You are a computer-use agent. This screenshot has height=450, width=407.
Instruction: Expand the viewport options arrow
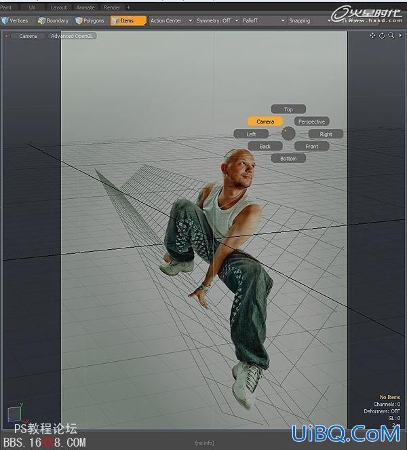(400, 35)
